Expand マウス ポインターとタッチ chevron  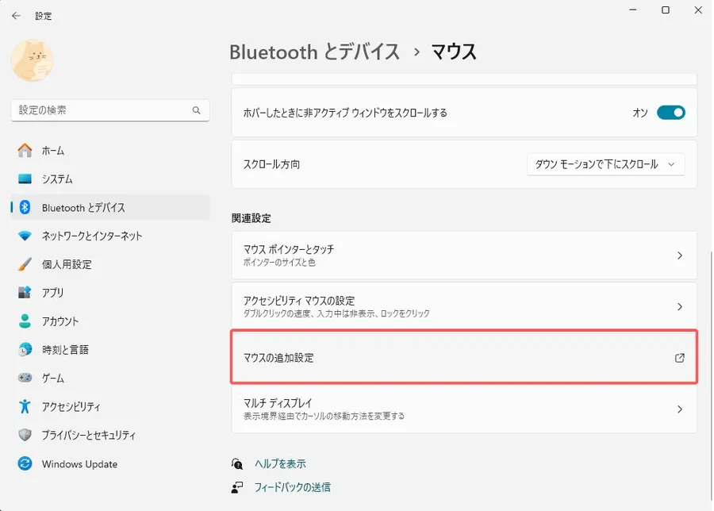(x=679, y=255)
